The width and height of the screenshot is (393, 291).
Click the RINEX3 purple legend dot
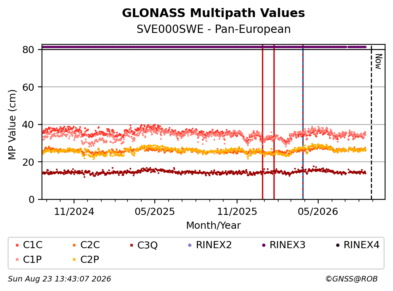[x=264, y=245]
